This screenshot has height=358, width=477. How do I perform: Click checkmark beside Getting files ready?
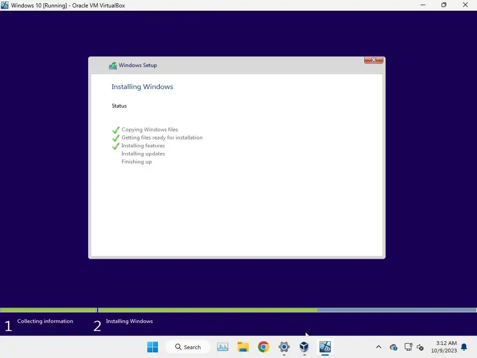pyautogui.click(x=116, y=138)
